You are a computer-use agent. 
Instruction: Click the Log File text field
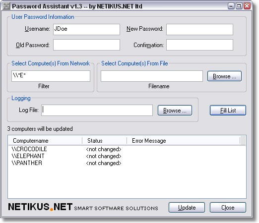point(97,110)
